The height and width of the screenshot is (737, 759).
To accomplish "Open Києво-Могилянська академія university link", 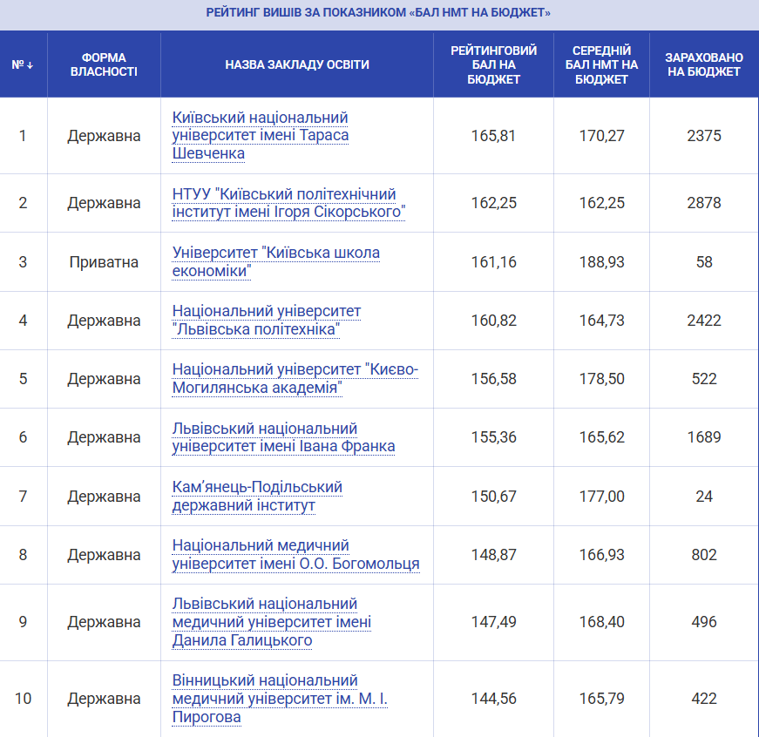I will tap(295, 379).
